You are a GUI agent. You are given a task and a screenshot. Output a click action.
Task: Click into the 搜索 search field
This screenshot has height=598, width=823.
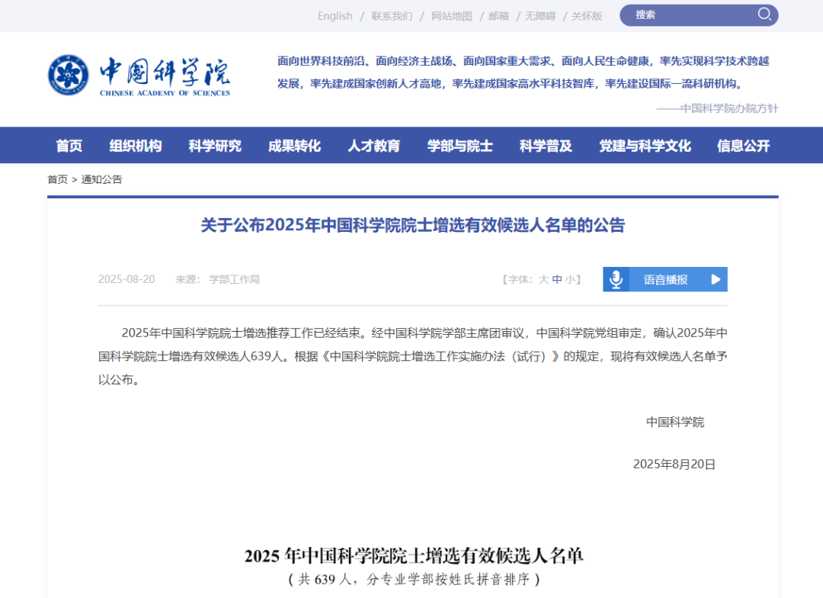[x=693, y=14]
